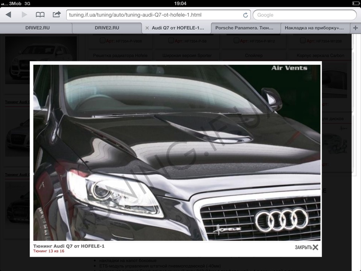Image resolution: width=361 pixels, height=271 pixels.
Task: Tap the Safari back arrow
Action: (x=9, y=15)
